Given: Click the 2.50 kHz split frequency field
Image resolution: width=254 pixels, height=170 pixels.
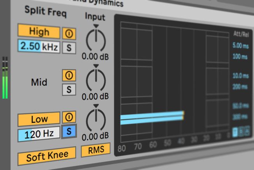Looking at the screenshot, I should coord(39,47).
